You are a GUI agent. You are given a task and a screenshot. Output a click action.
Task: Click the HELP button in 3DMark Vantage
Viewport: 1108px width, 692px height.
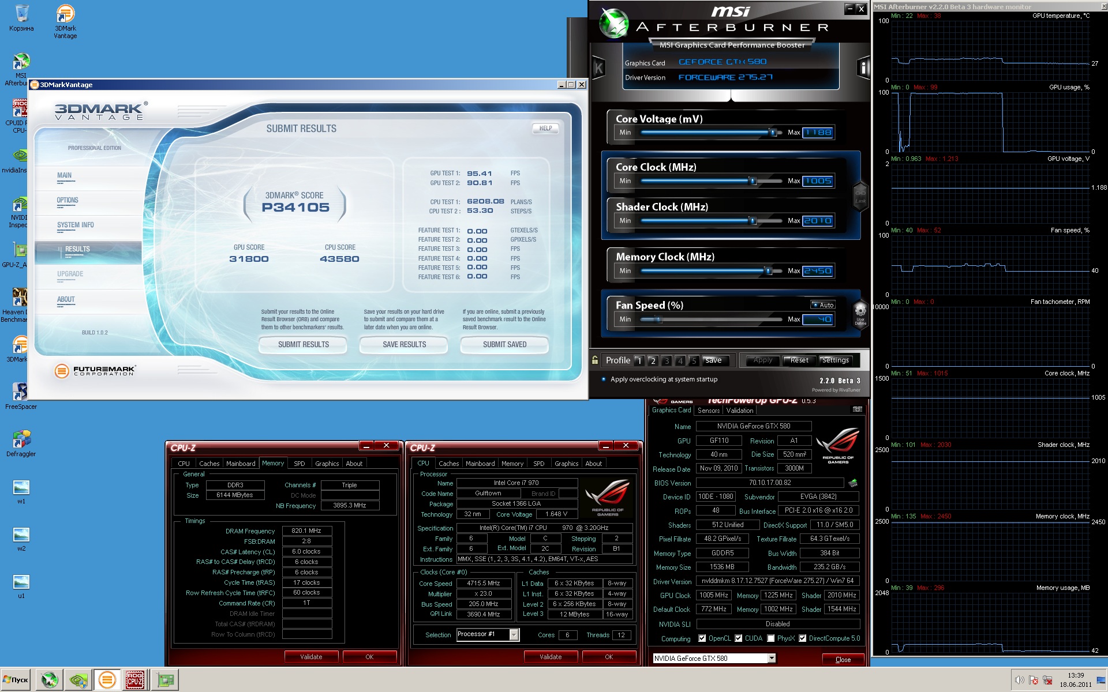(x=545, y=128)
